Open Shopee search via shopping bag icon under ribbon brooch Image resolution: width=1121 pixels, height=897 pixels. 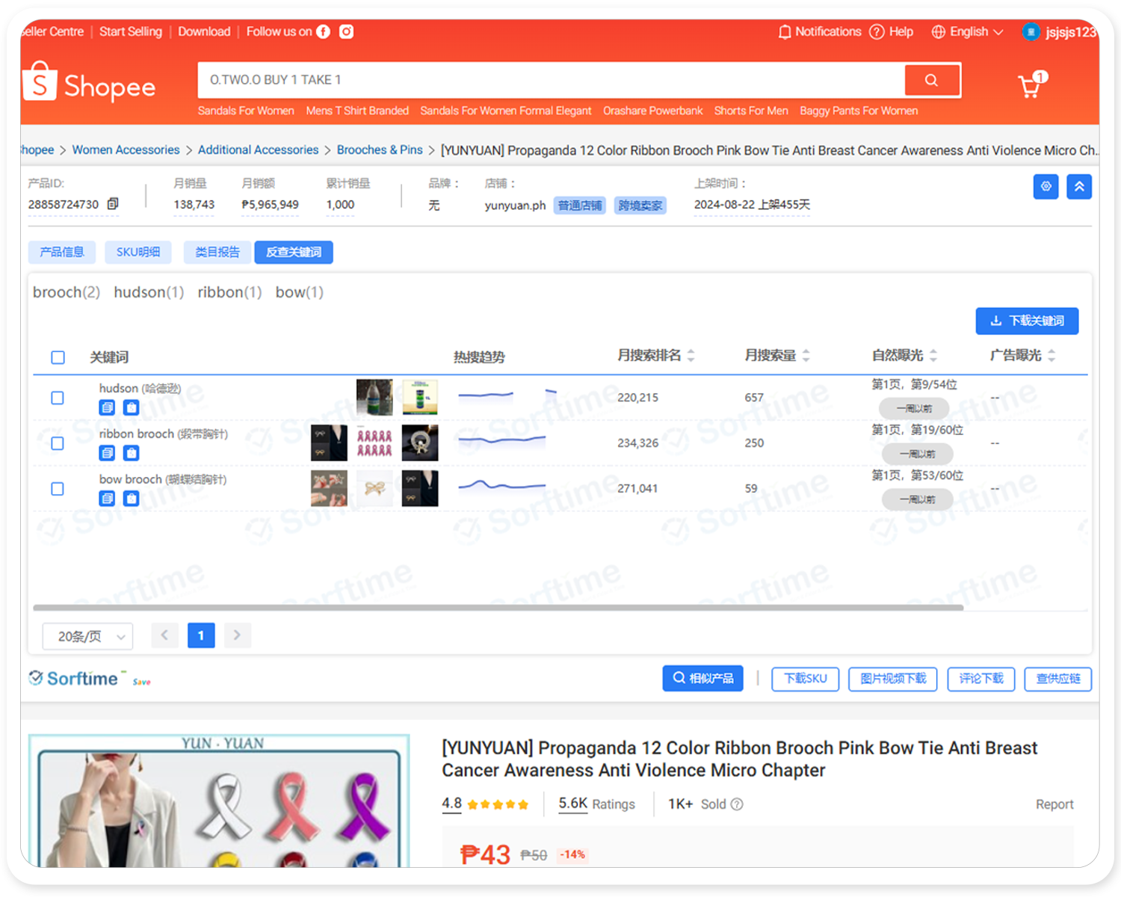(131, 453)
